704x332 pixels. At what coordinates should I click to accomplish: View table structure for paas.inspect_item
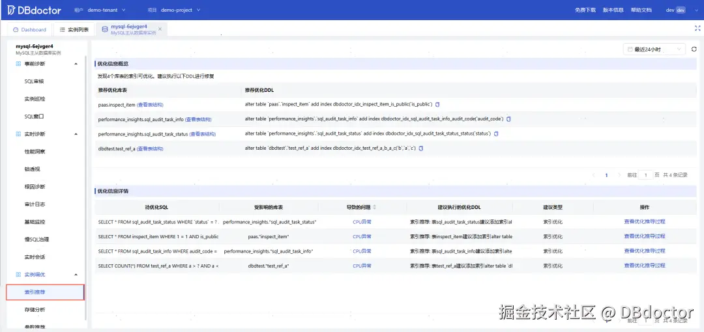click(x=150, y=105)
